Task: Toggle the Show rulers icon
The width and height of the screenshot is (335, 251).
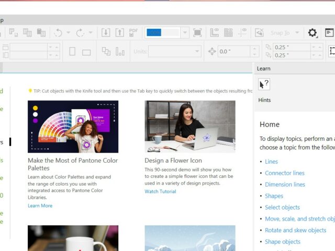Action: (215, 32)
